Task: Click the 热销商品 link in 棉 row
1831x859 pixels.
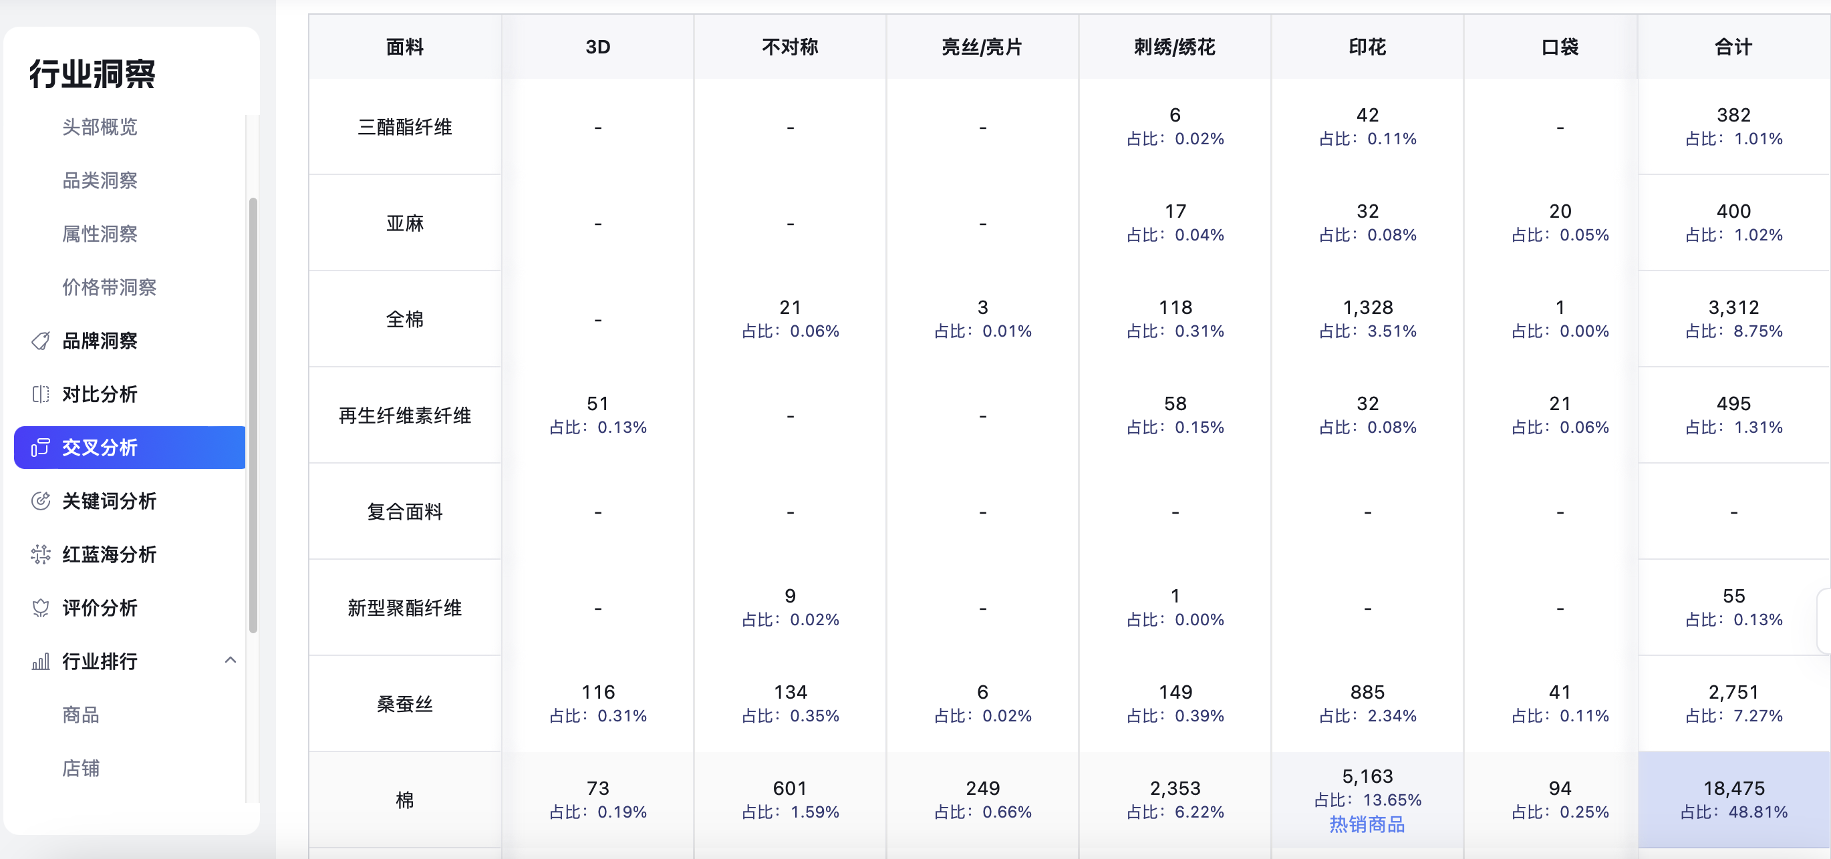Action: 1367,824
